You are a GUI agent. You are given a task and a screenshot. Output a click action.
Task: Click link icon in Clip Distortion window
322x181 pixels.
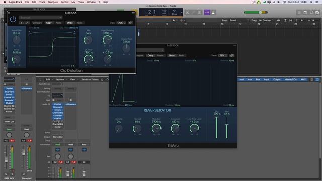130,23
